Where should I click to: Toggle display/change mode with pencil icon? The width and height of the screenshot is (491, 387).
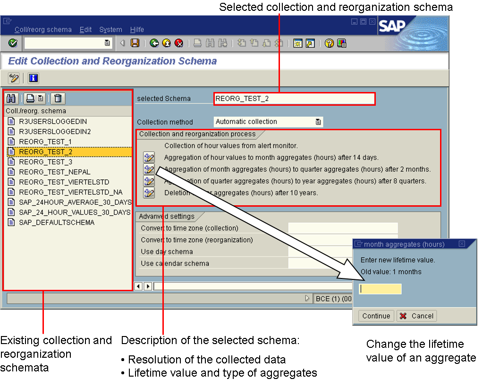[14, 78]
